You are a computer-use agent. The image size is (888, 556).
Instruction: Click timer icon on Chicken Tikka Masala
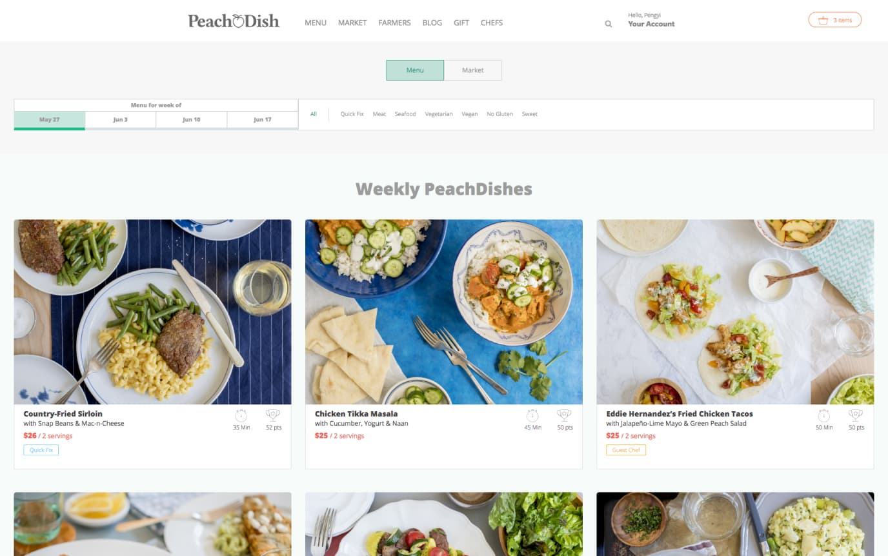coord(532,415)
